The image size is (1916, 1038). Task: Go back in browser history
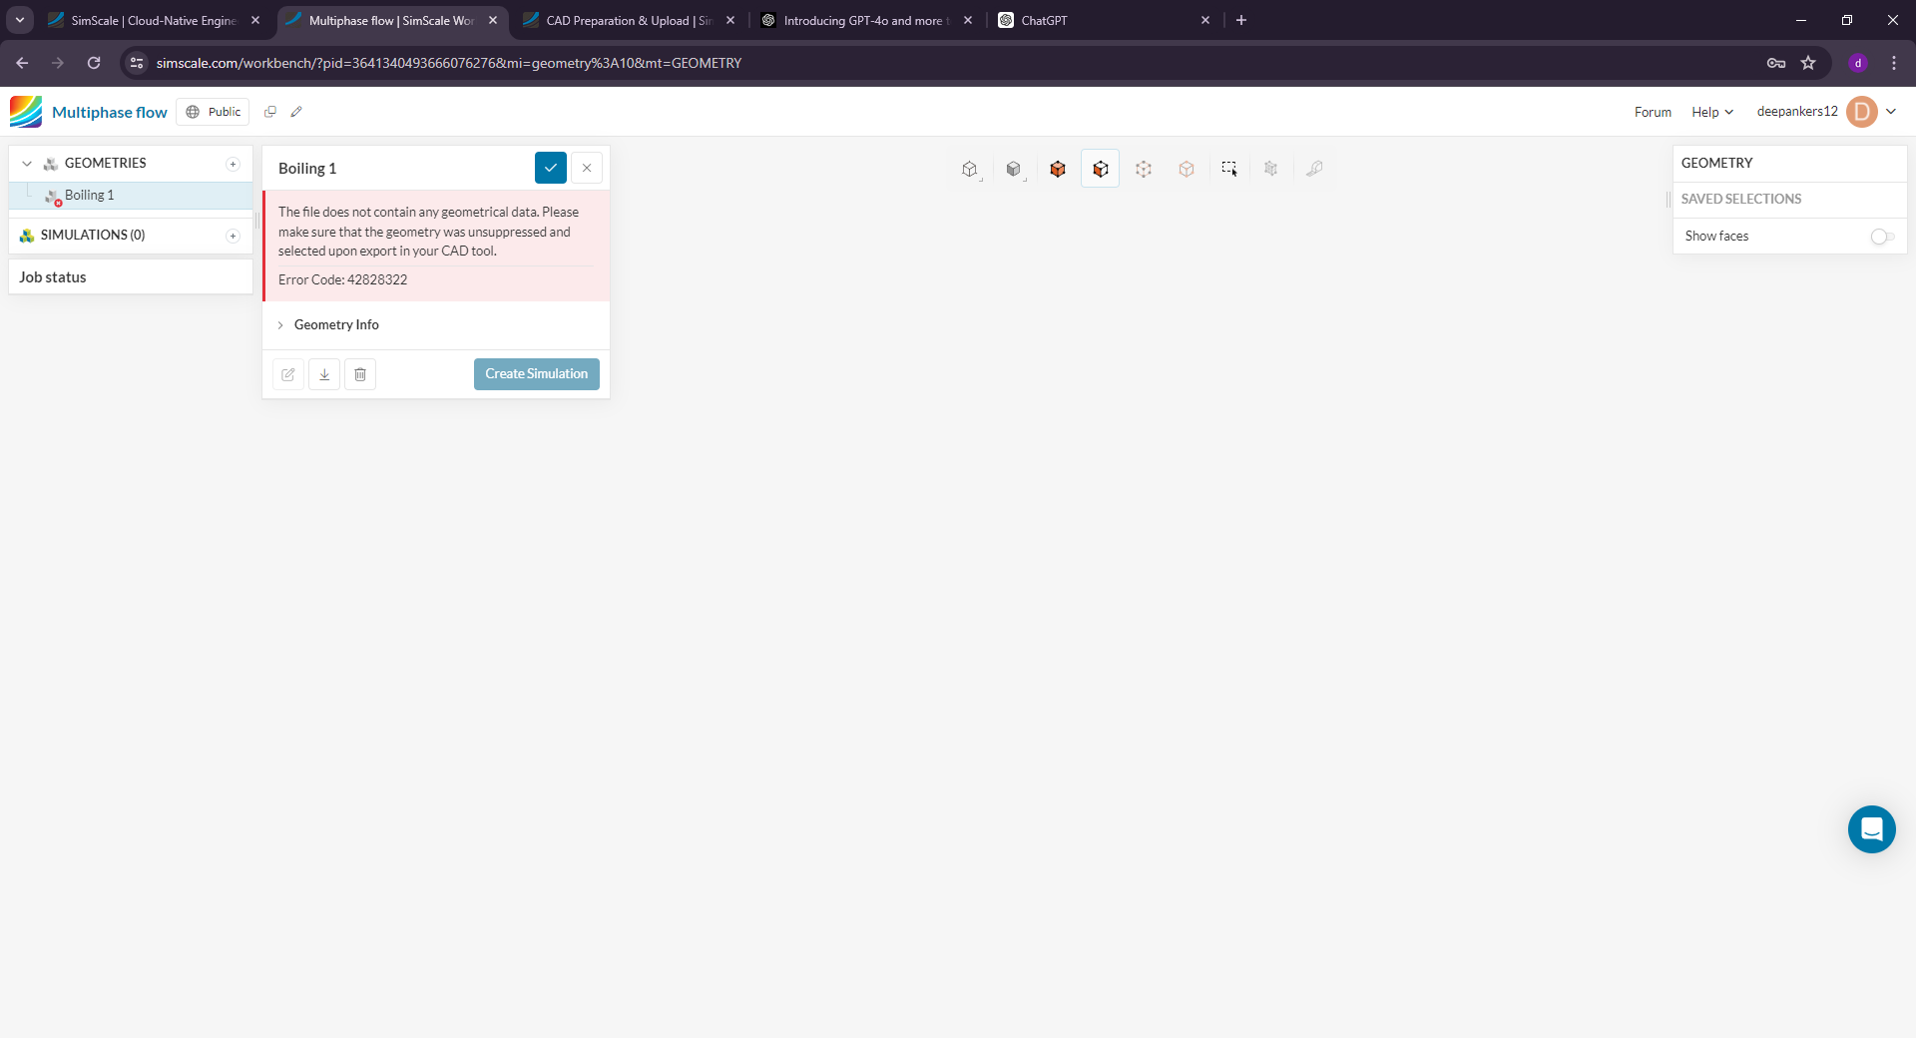click(x=22, y=63)
